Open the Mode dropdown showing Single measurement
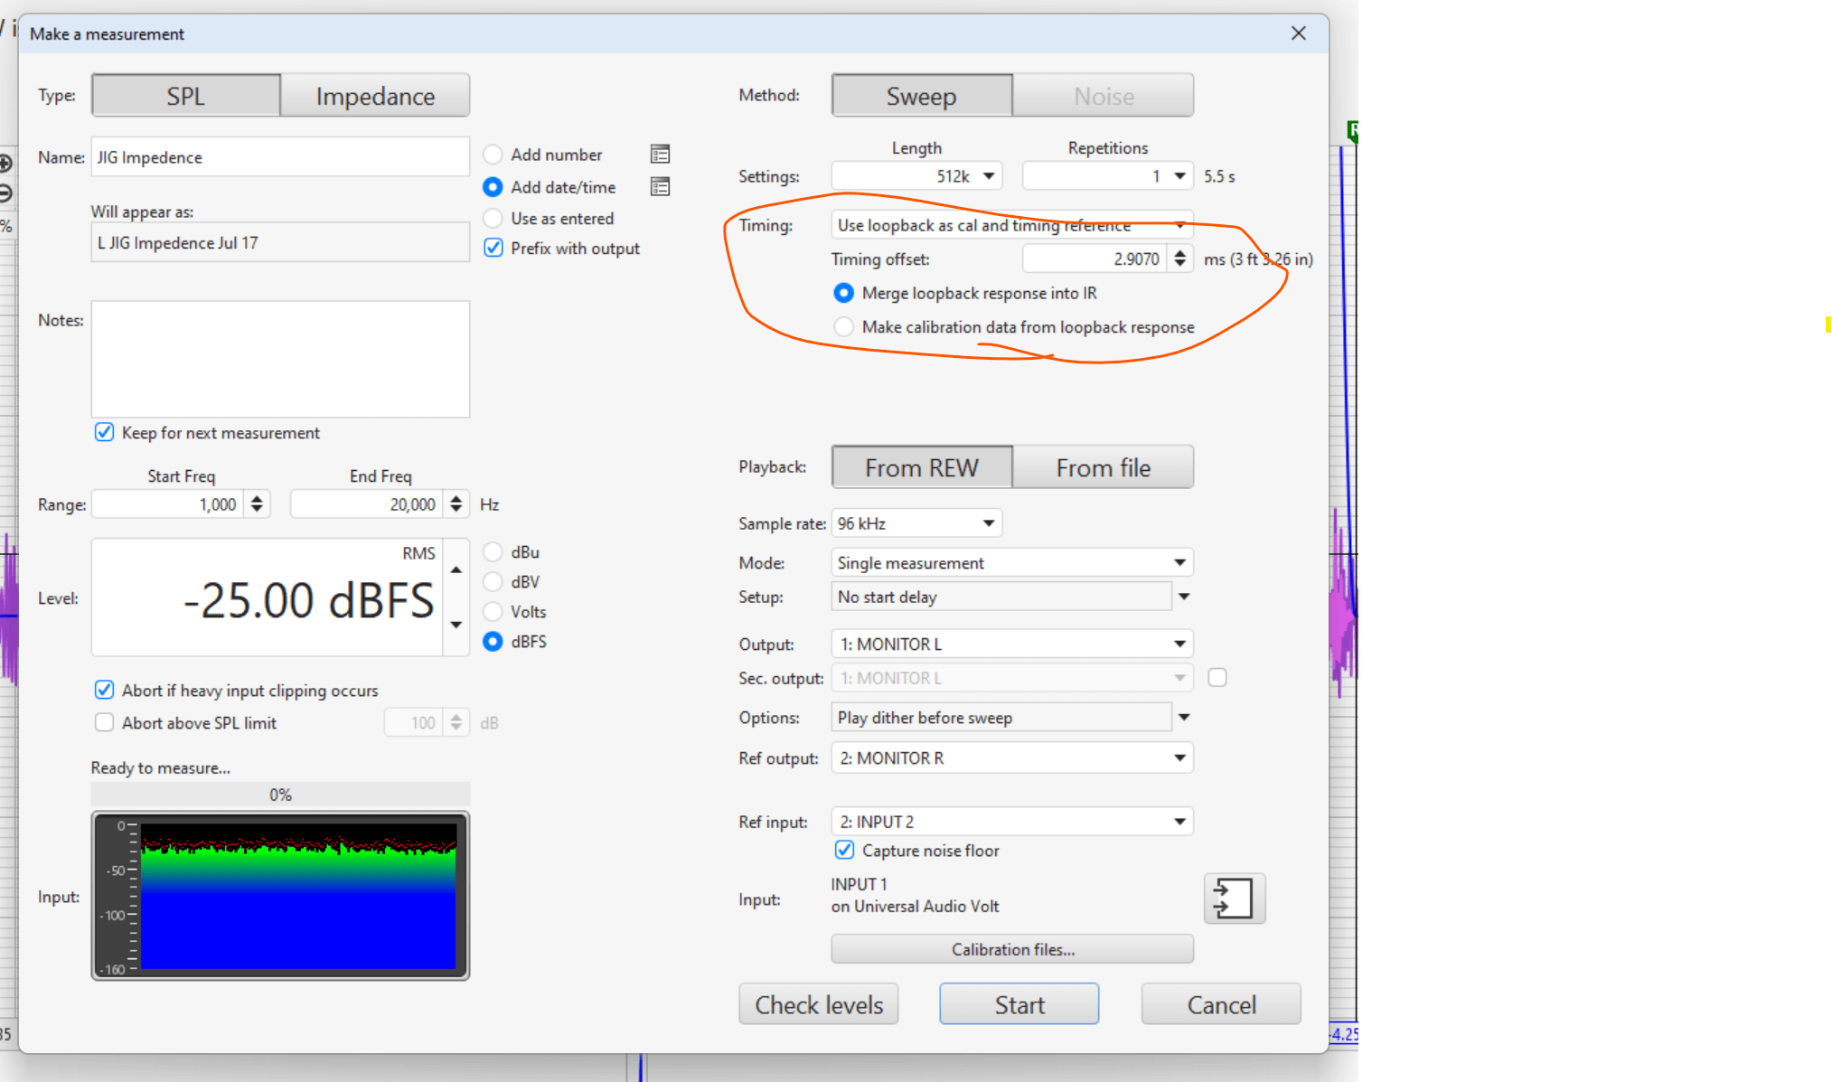Viewport: 1832px width, 1082px height. tap(1012, 562)
